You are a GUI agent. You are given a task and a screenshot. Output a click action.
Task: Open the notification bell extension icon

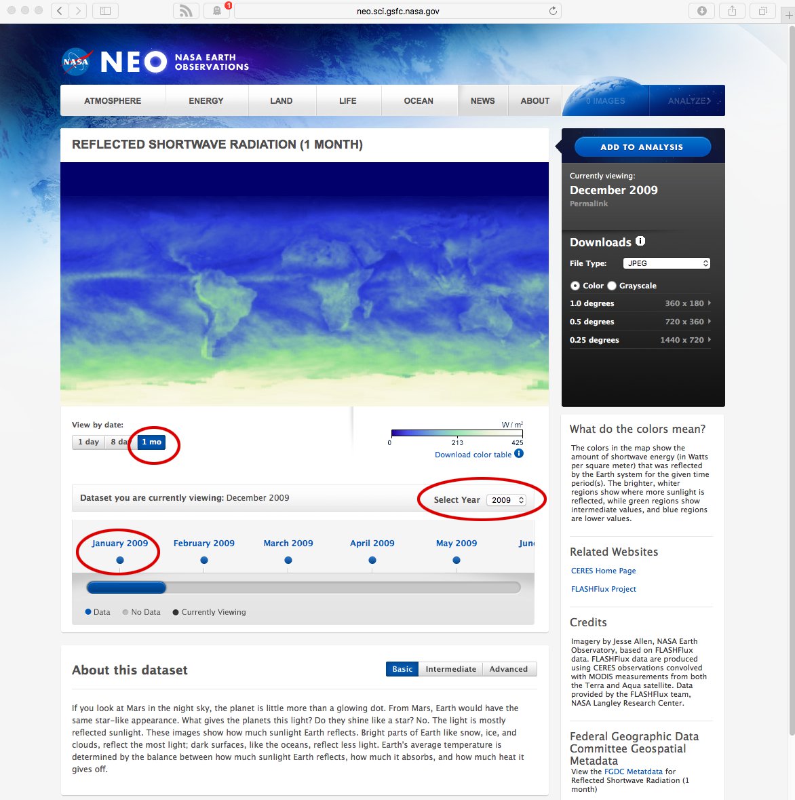216,11
